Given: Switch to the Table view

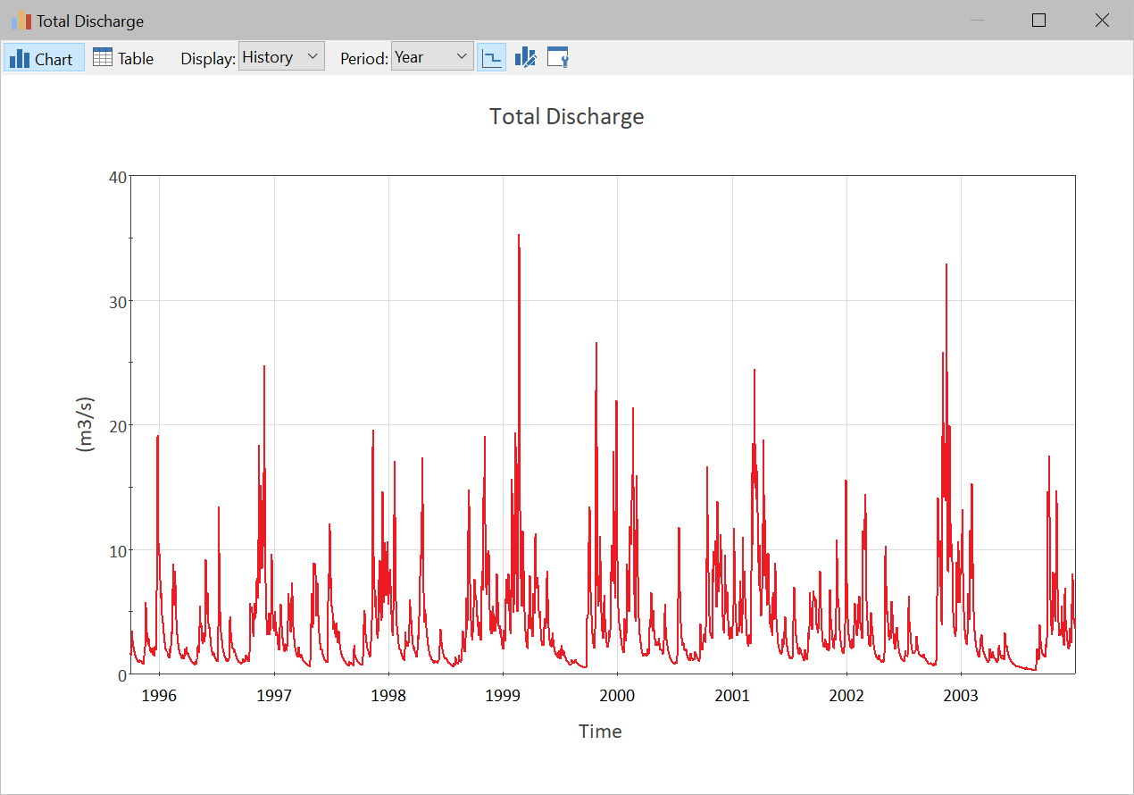Looking at the screenshot, I should [123, 59].
